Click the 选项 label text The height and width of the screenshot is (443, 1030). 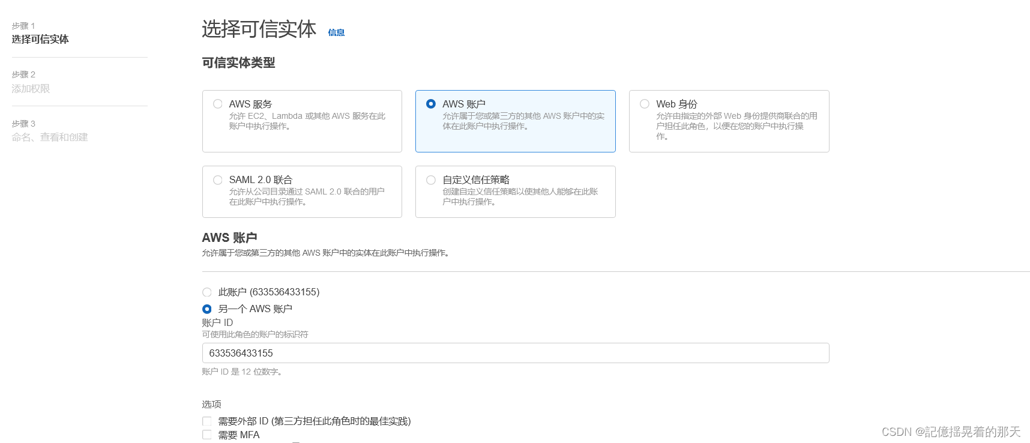(211, 404)
